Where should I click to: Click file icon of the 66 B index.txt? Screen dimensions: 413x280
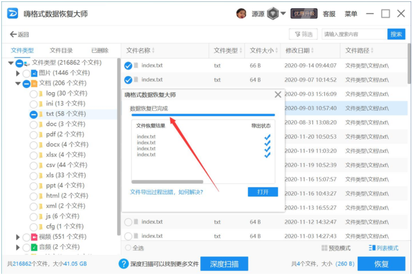click(136, 65)
